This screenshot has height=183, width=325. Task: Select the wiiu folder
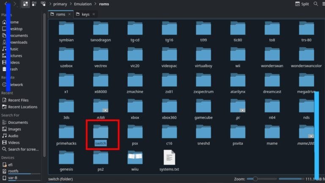[135, 161]
